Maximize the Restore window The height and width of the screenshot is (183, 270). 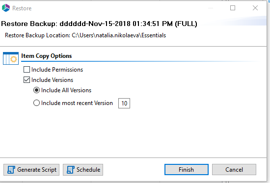tap(233, 8)
